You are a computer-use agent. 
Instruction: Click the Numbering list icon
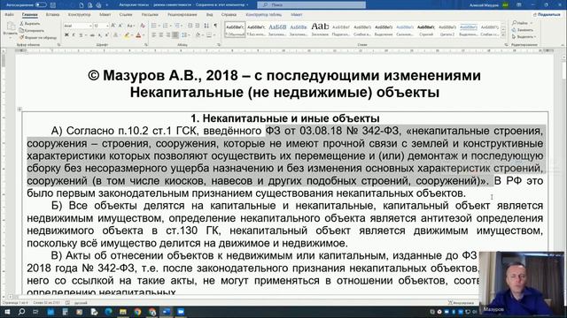click(x=166, y=26)
